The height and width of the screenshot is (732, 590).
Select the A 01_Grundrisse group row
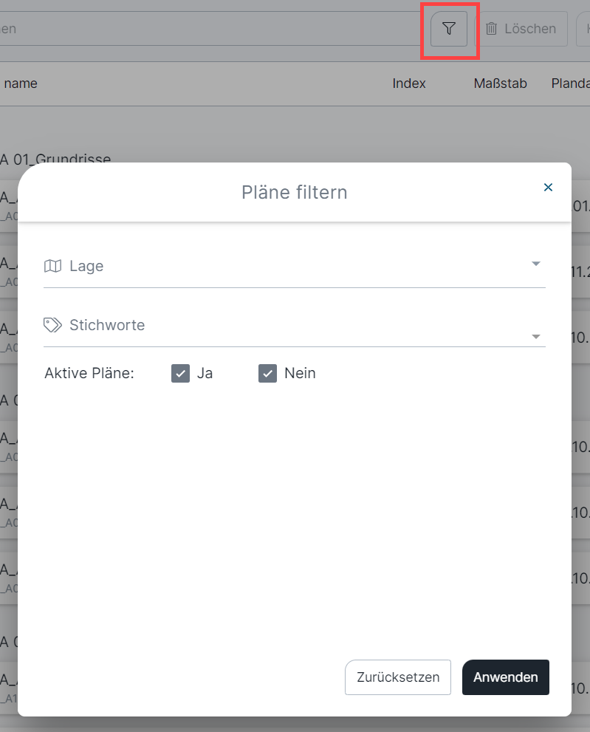pos(55,158)
